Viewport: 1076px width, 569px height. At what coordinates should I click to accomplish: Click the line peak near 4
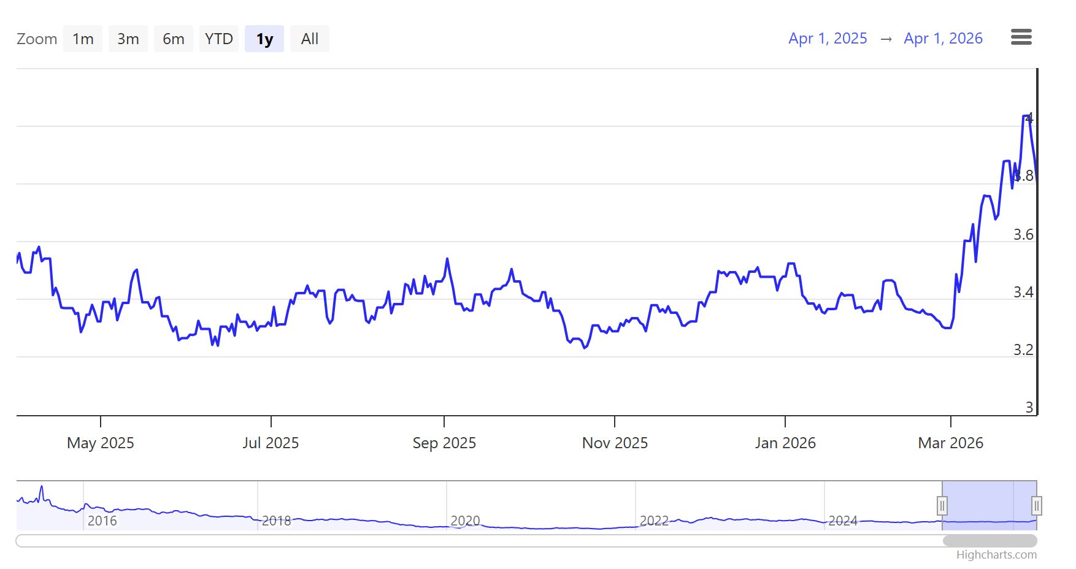[x=1026, y=116]
